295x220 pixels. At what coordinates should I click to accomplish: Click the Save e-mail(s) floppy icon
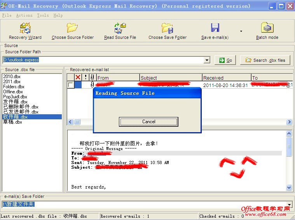pyautogui.click(x=215, y=28)
